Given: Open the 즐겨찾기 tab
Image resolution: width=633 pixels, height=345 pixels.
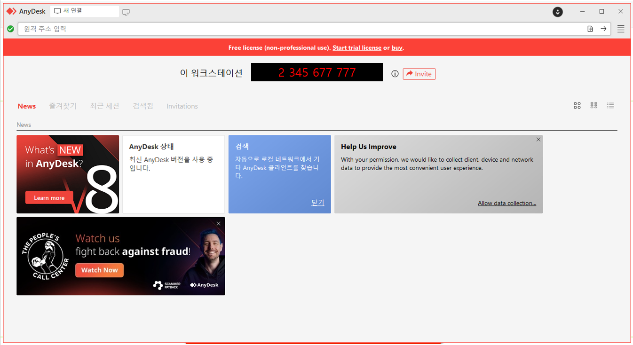Looking at the screenshot, I should [63, 106].
